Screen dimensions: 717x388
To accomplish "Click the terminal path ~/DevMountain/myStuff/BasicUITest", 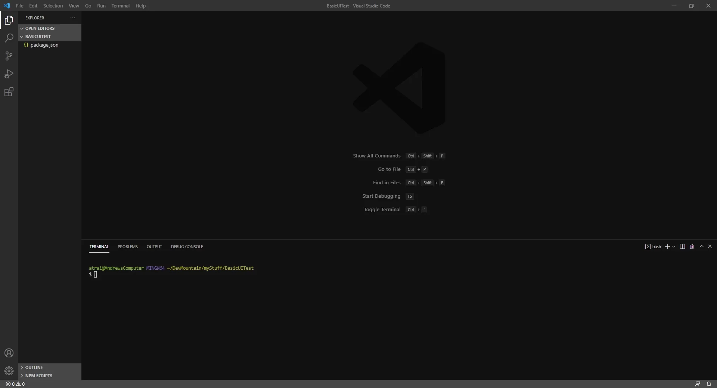I will pyautogui.click(x=210, y=268).
